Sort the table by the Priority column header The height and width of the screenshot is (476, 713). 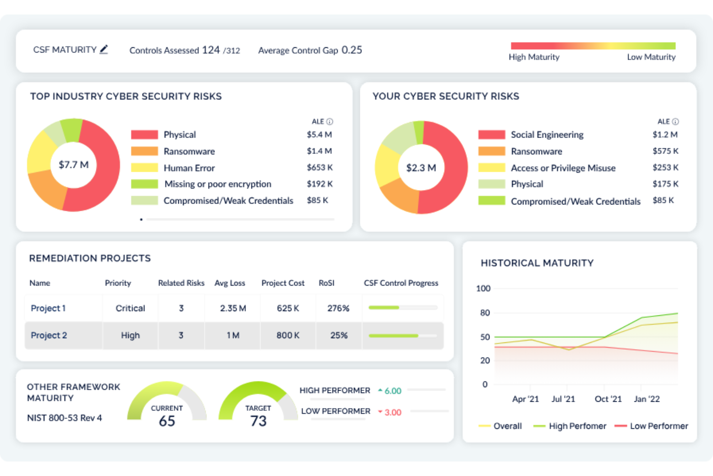[x=118, y=283]
